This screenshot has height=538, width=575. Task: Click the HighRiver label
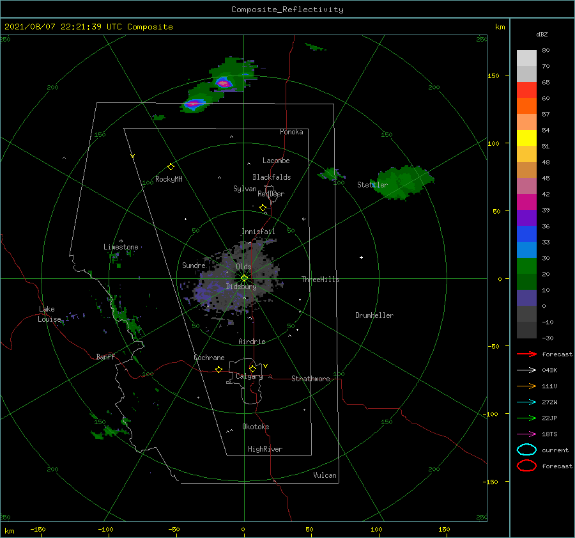(x=265, y=449)
